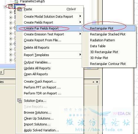Expand the first plus node under Results
Viewport: 138px width, 134px height.
(x=11, y=12)
